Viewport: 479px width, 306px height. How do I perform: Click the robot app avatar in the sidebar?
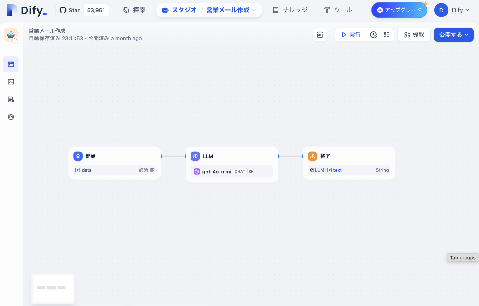click(11, 35)
